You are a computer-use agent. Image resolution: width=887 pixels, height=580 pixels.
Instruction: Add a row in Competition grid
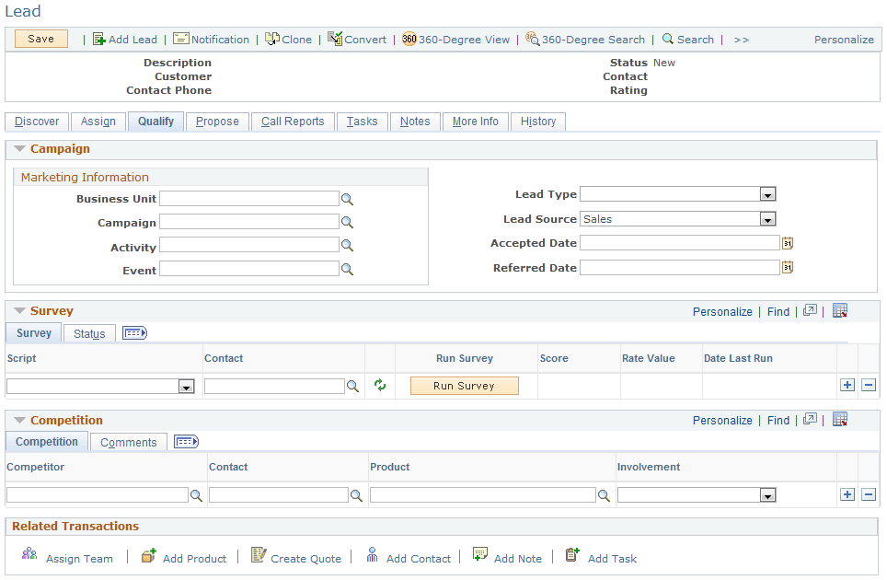tap(847, 494)
